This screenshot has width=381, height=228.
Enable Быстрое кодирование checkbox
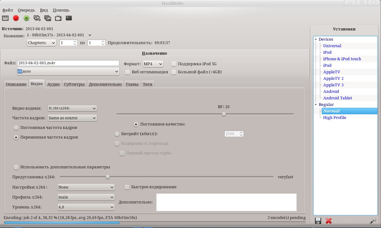[127, 187]
